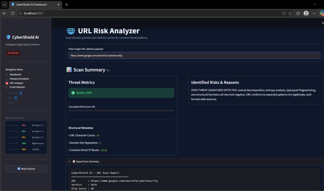Viewport: 324px width, 191px height.
Task: Click the clipboard icon in Export Scan Summary
Action: [74, 161]
